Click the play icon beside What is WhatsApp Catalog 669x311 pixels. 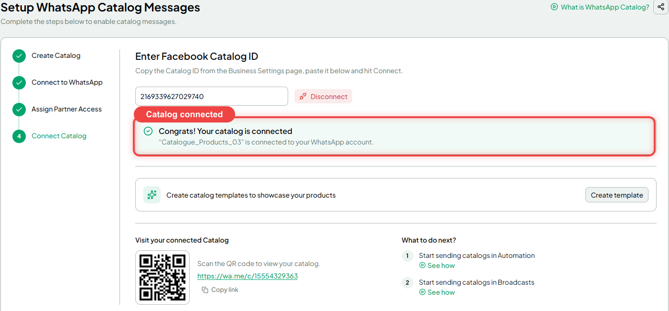point(554,7)
